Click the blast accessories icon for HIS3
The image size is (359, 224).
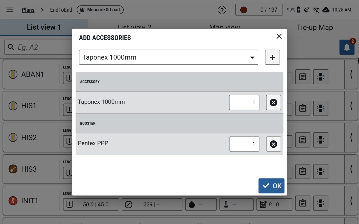click(x=321, y=171)
